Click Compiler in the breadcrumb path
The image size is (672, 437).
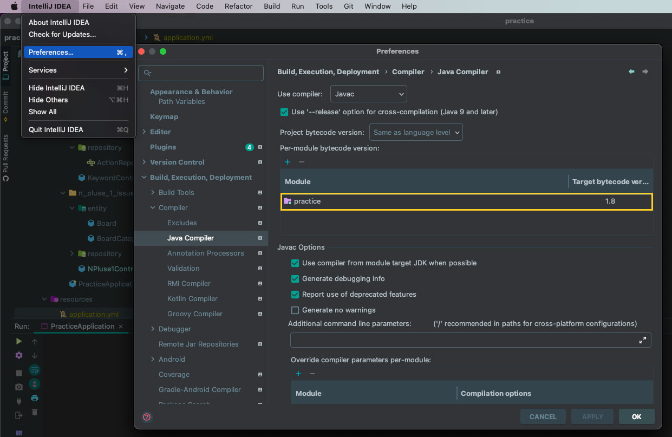click(408, 71)
